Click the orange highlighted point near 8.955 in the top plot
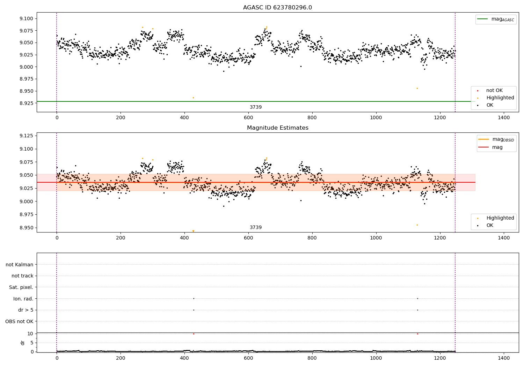The width and height of the screenshot is (524, 366). click(417, 88)
